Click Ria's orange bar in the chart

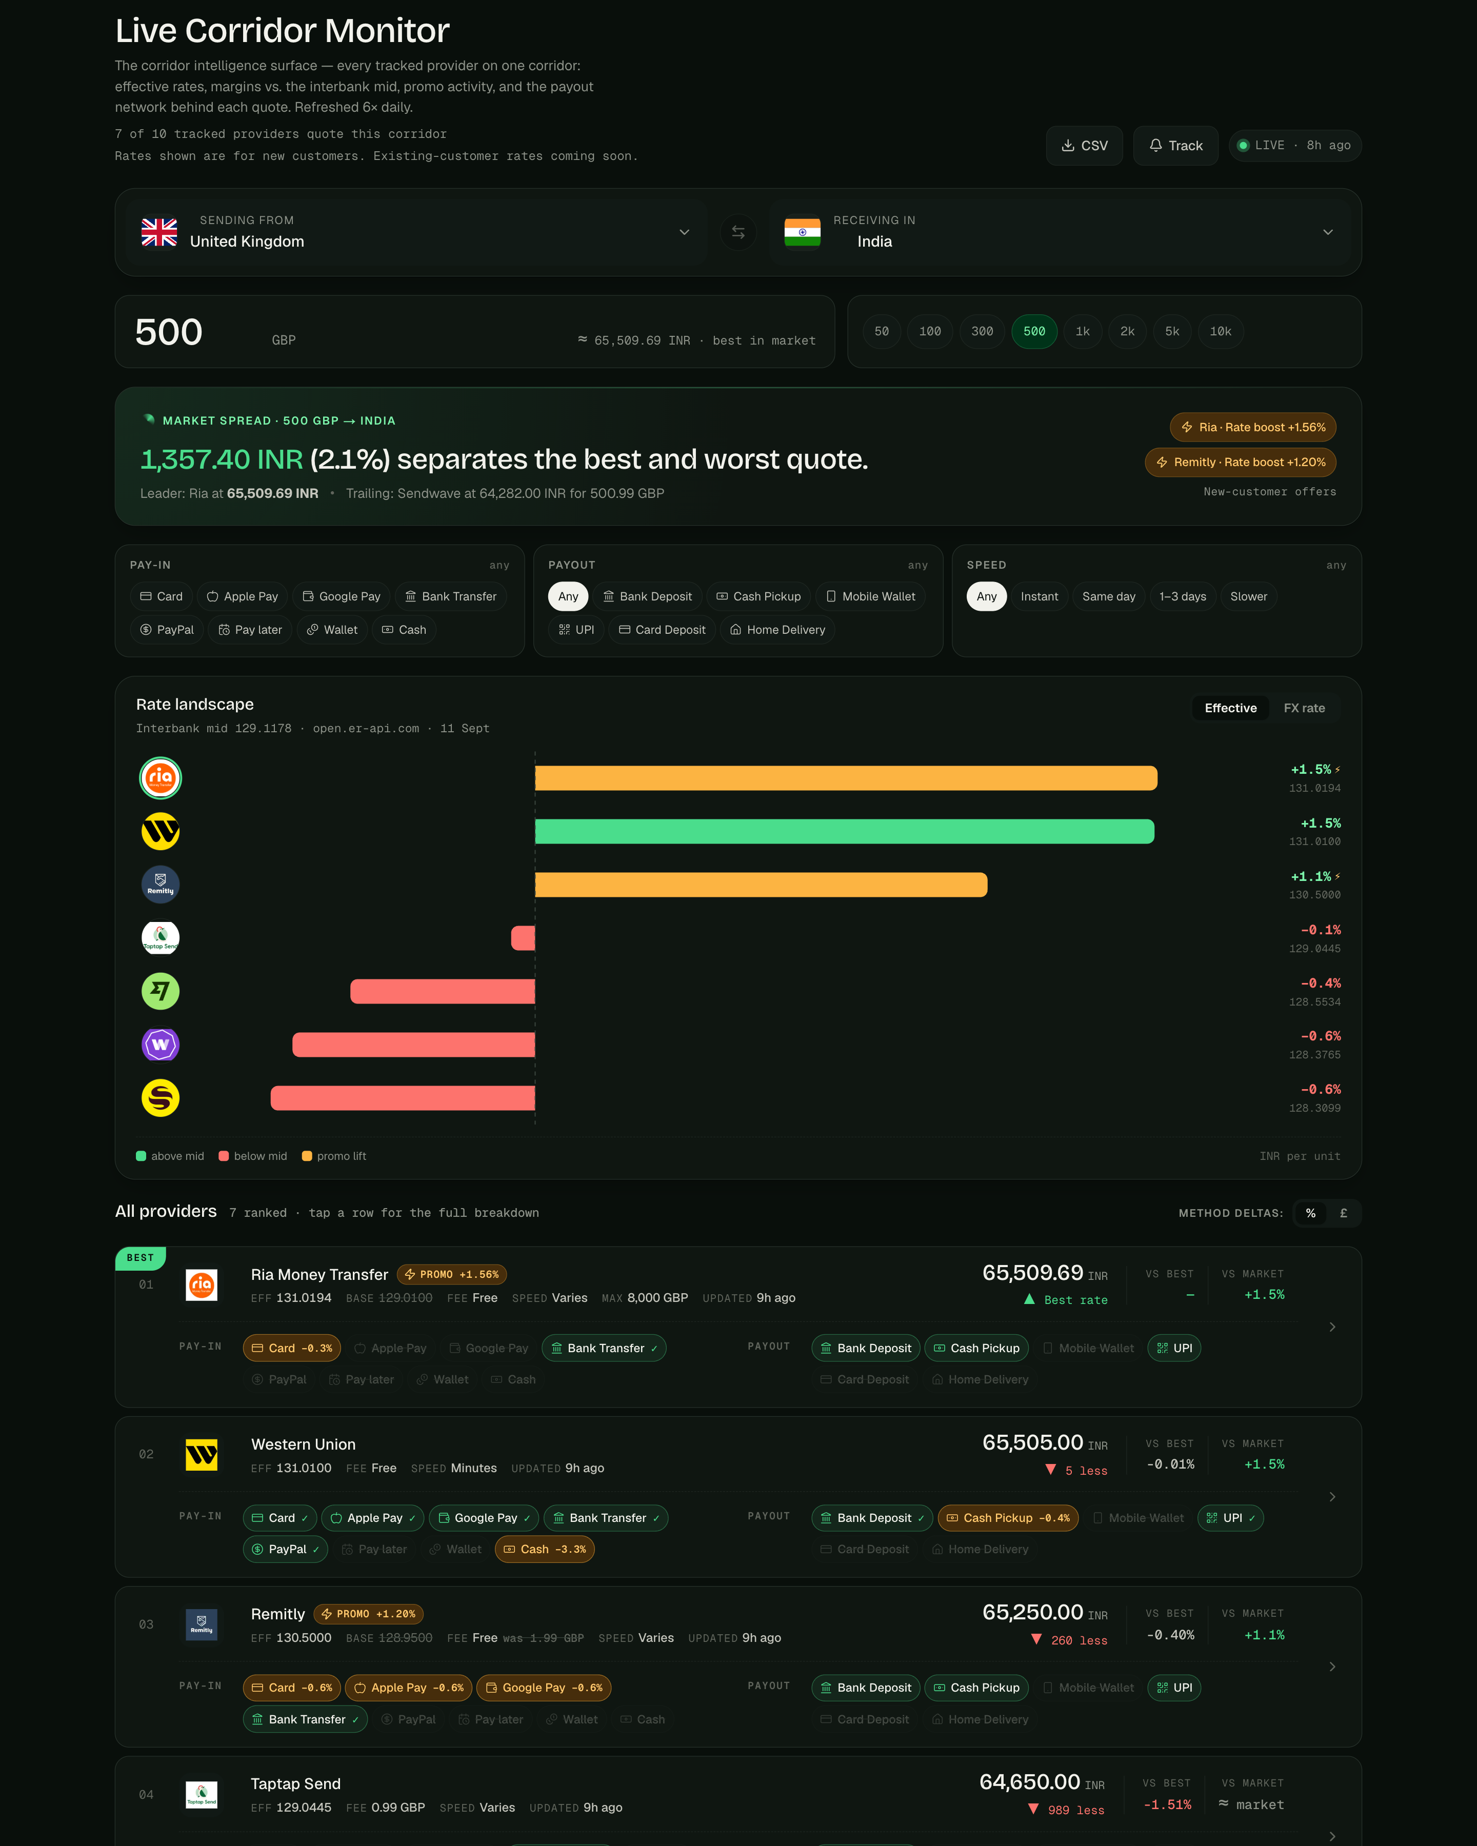click(x=846, y=778)
